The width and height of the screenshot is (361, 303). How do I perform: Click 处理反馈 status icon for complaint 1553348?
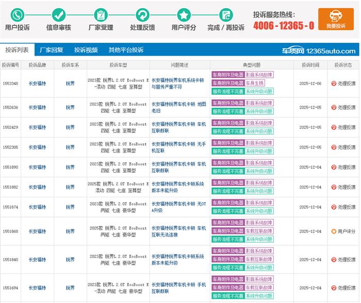(x=334, y=83)
